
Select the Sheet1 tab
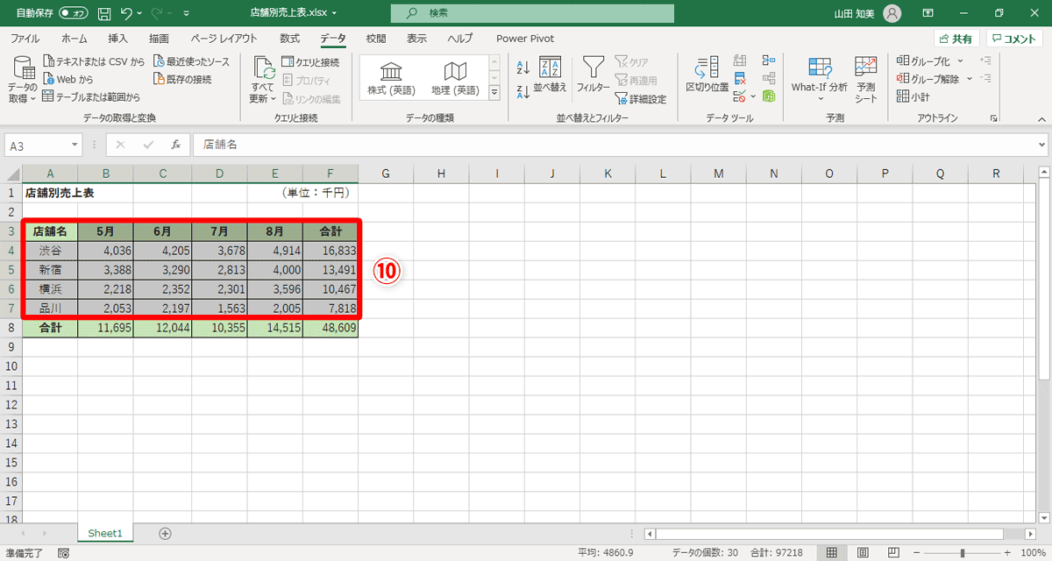coord(105,533)
